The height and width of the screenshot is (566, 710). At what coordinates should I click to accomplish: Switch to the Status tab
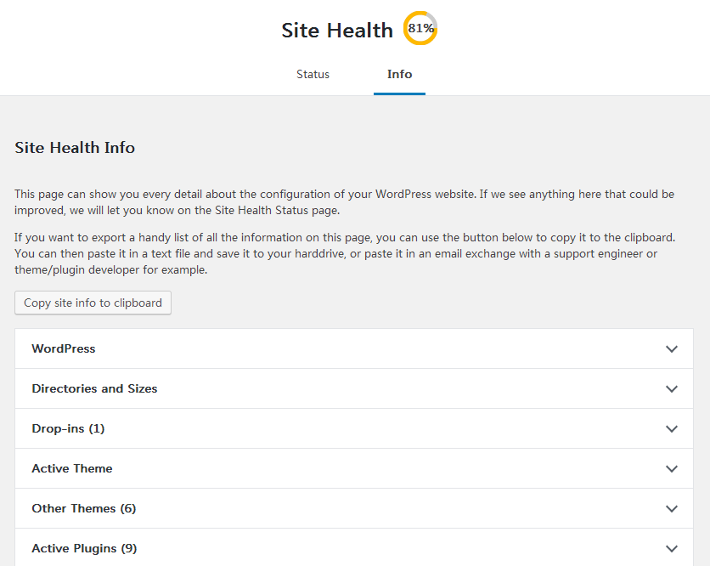(x=313, y=75)
